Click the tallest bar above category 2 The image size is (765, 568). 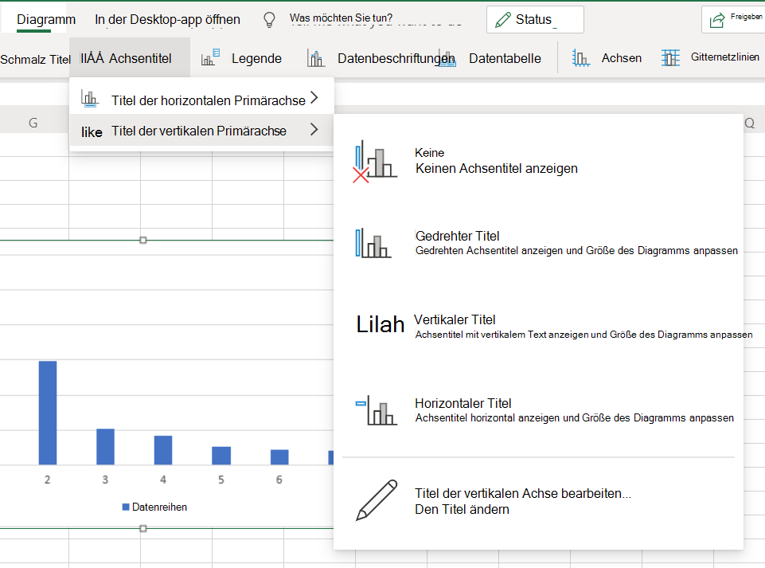click(x=48, y=413)
